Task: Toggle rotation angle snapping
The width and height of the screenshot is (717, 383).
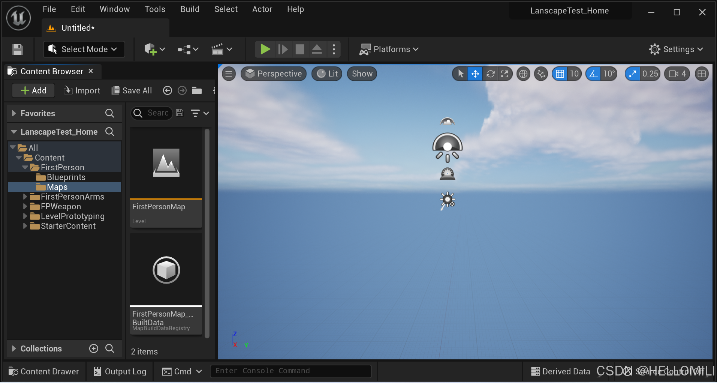Action: [593, 74]
